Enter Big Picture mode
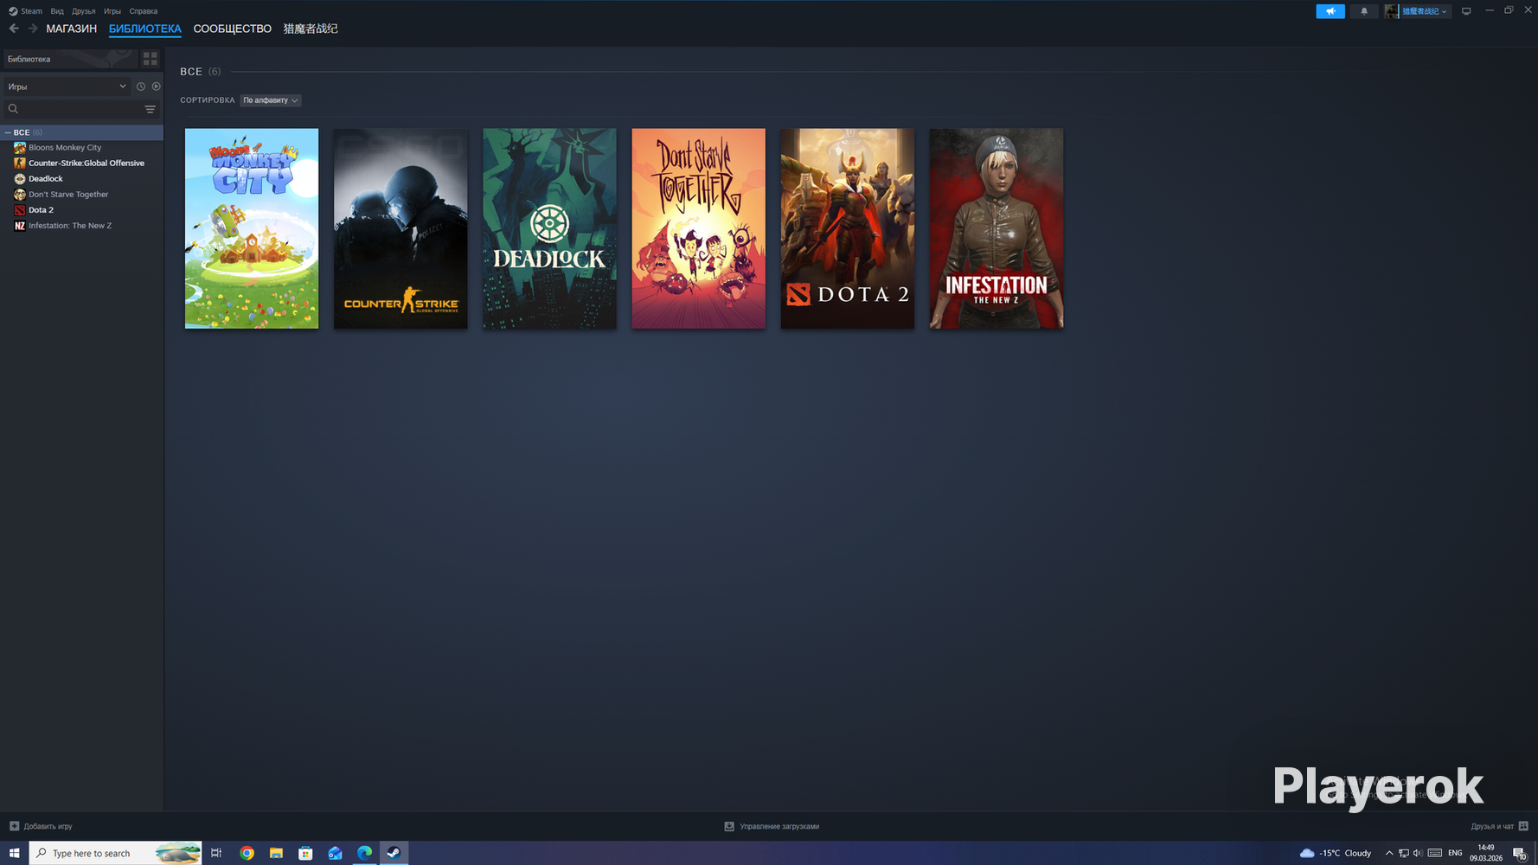Image resolution: width=1538 pixels, height=865 pixels. tap(1466, 11)
